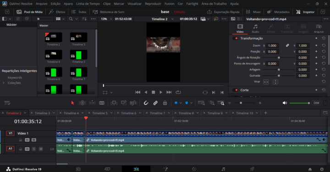Play the timeline forward
The width and height of the screenshot is (330, 172).
[x=161, y=92]
